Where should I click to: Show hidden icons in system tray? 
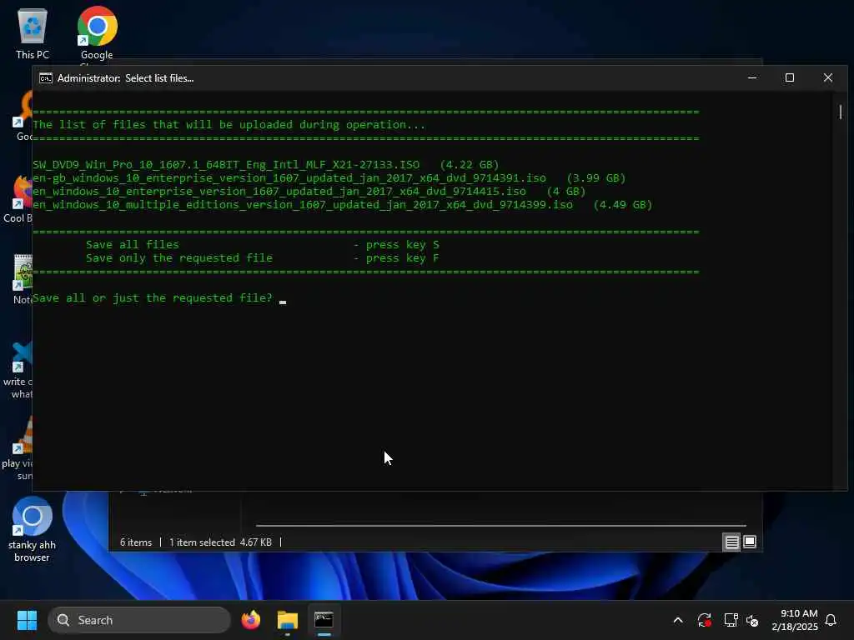[x=678, y=620]
